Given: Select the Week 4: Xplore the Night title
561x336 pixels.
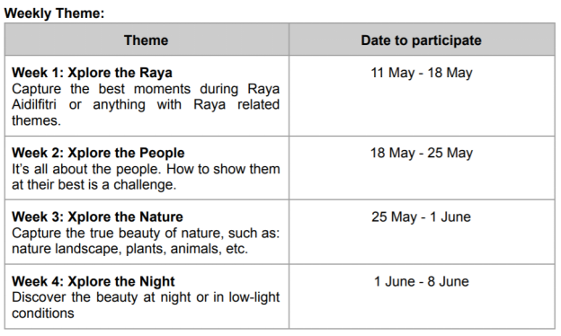Looking at the screenshot, I should (93, 281).
